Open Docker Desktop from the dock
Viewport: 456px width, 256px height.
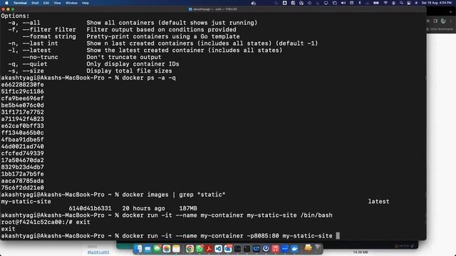pos(294,249)
